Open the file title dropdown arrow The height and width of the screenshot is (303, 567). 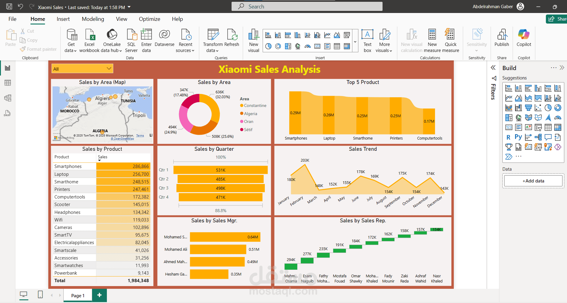[x=129, y=7]
